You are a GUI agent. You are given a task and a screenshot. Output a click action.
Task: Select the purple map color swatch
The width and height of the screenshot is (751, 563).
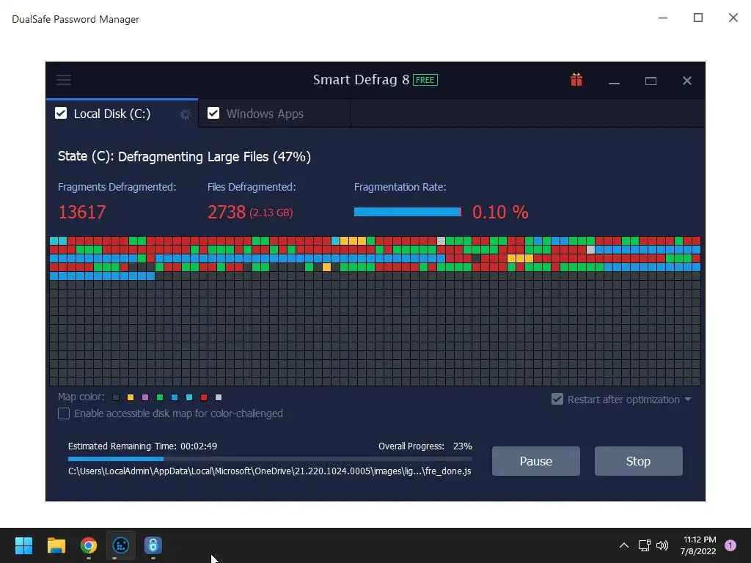[x=145, y=397]
